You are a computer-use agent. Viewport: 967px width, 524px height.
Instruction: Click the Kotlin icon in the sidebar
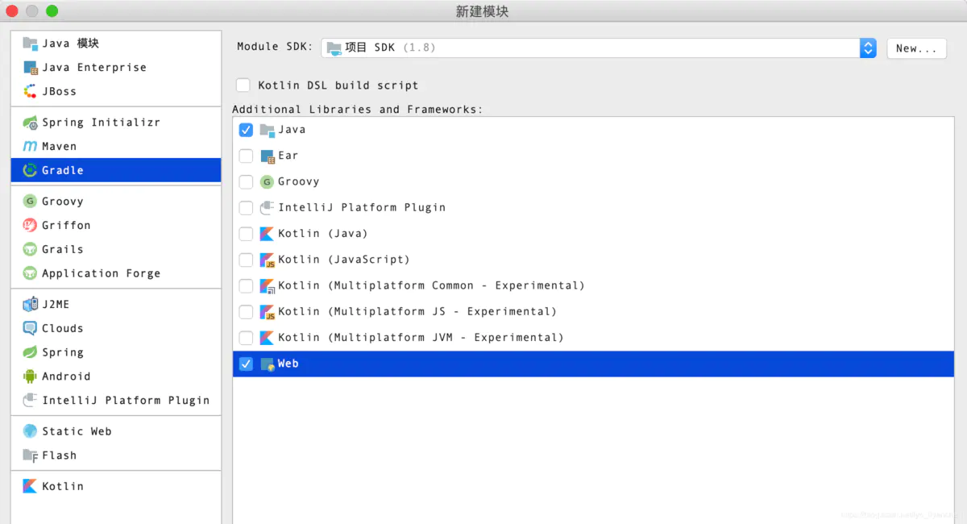coord(30,486)
